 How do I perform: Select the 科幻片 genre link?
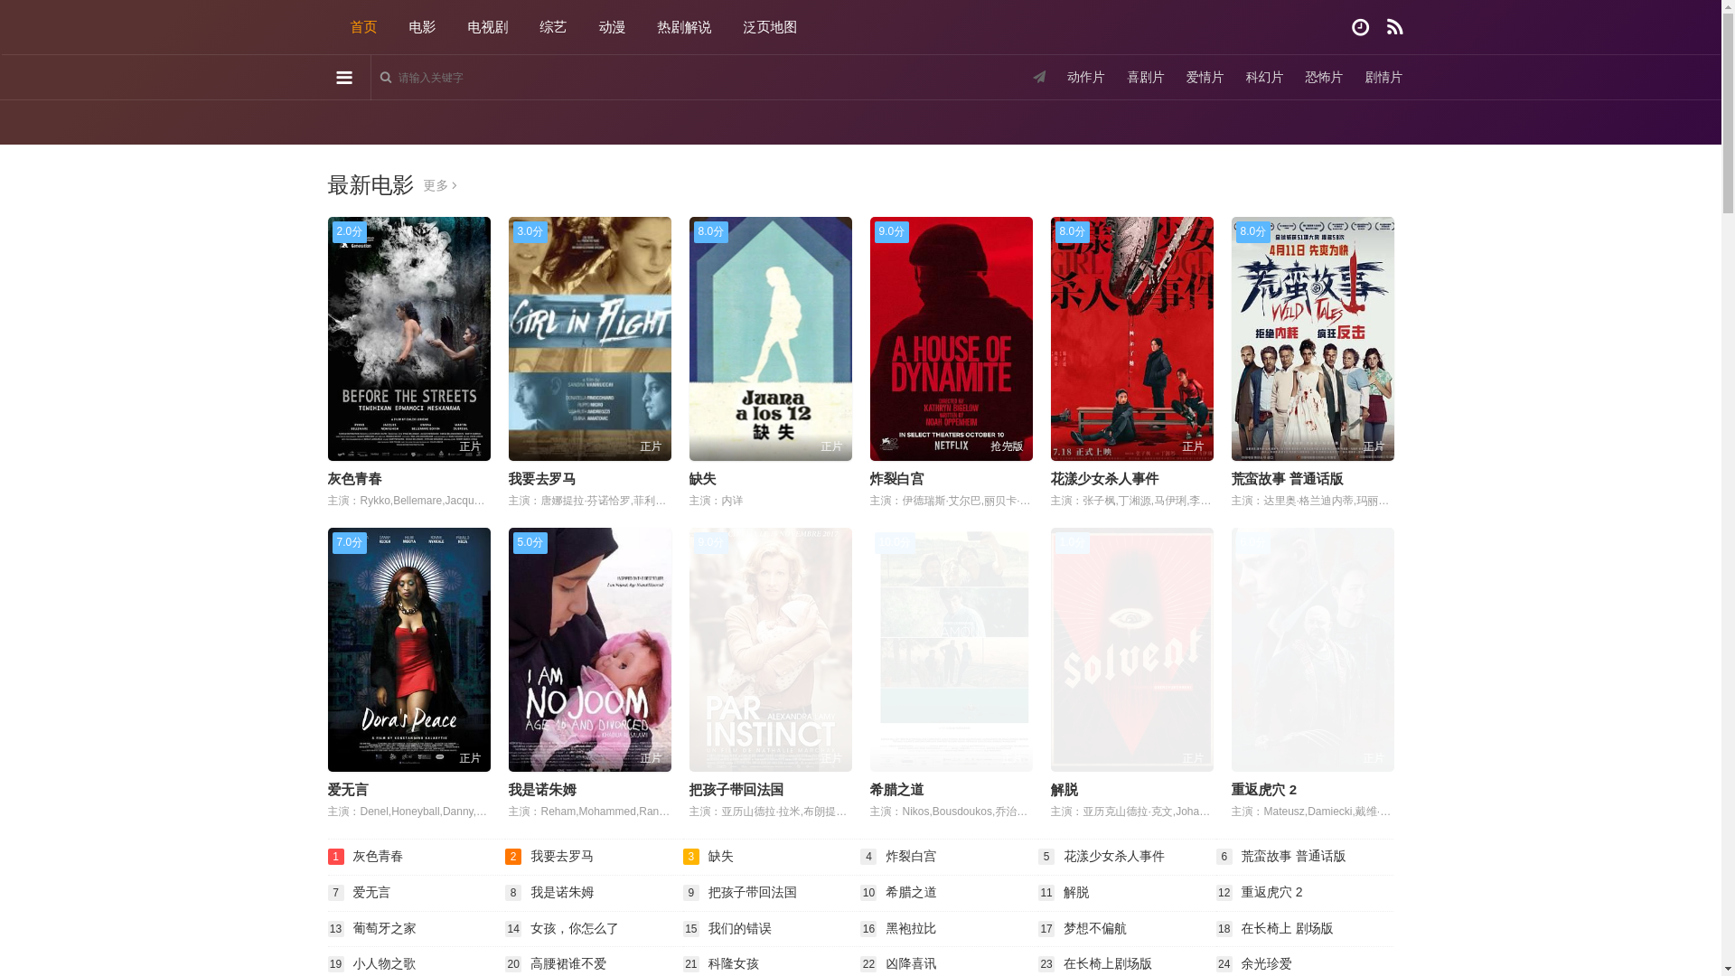(x=1264, y=78)
